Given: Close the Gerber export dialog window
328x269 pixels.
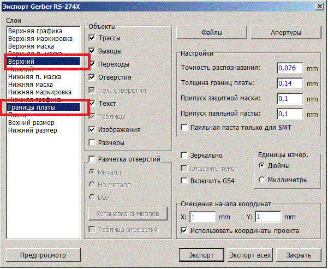Looking at the screenshot, I should pyautogui.click(x=320, y=7).
